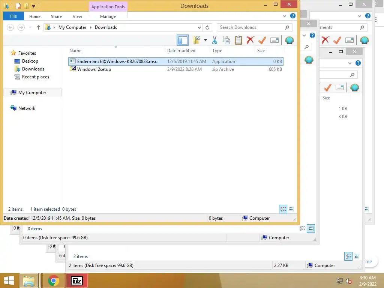Go up one folder level arrow
This screenshot has height=288, width=384.
pos(39,27)
